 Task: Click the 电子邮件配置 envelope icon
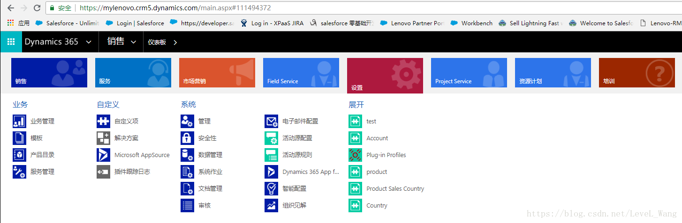pos(271,121)
